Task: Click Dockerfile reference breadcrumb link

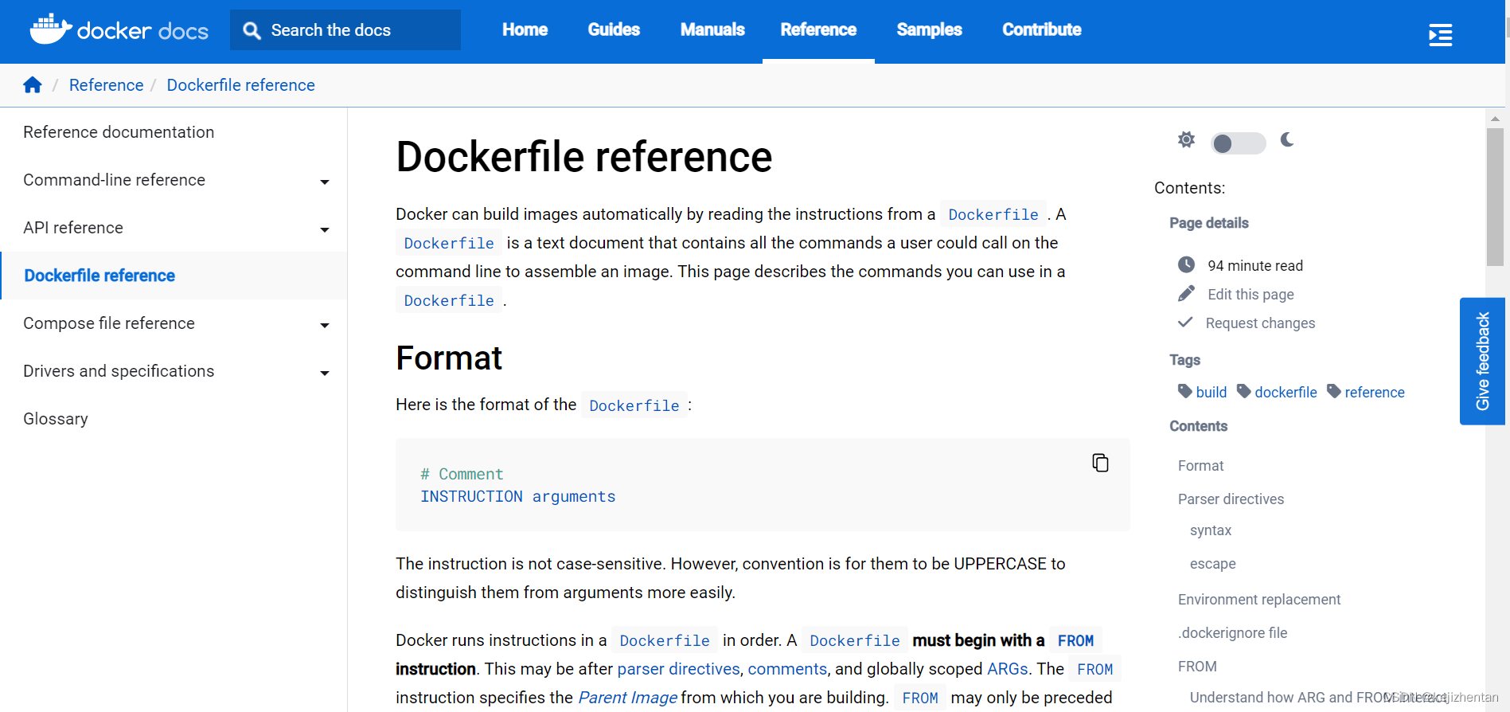Action: point(240,85)
